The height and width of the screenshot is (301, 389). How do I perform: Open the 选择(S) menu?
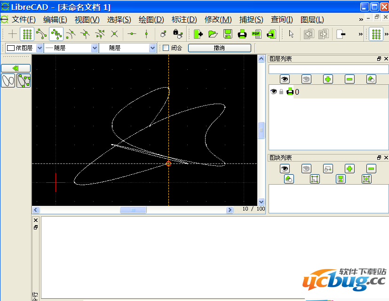(119, 20)
